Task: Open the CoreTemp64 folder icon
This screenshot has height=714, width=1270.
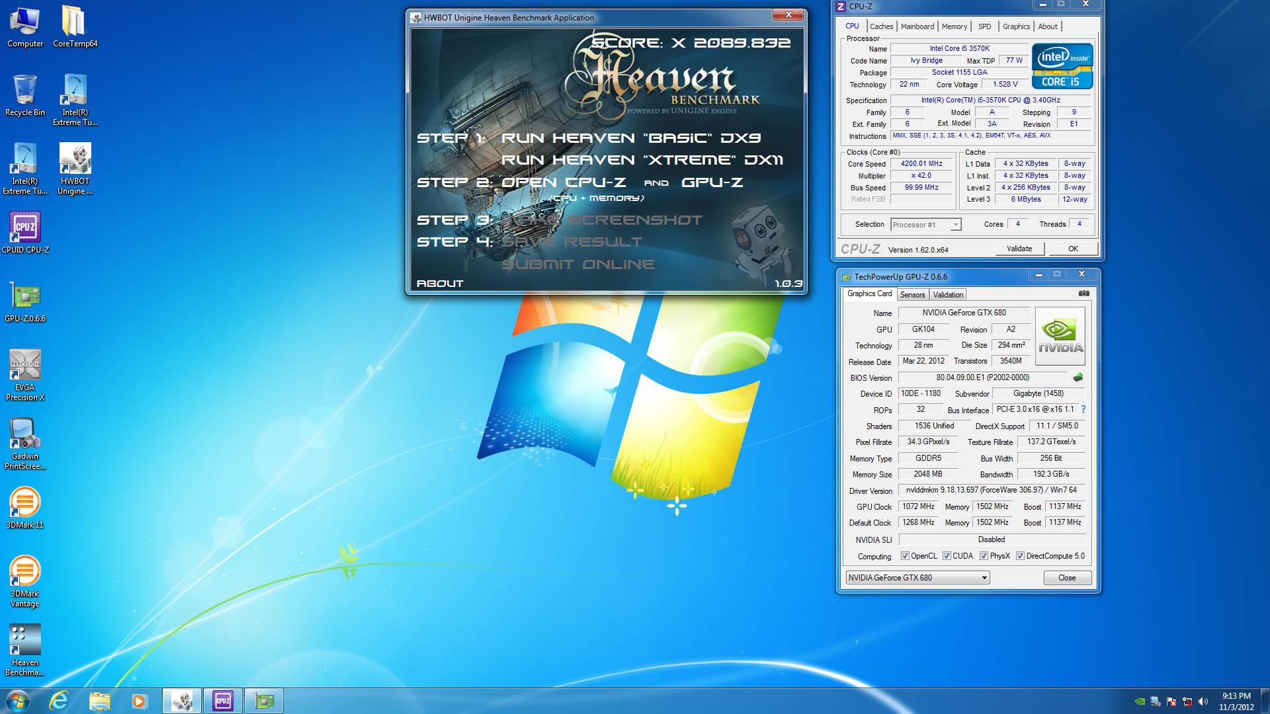Action: coord(75,27)
